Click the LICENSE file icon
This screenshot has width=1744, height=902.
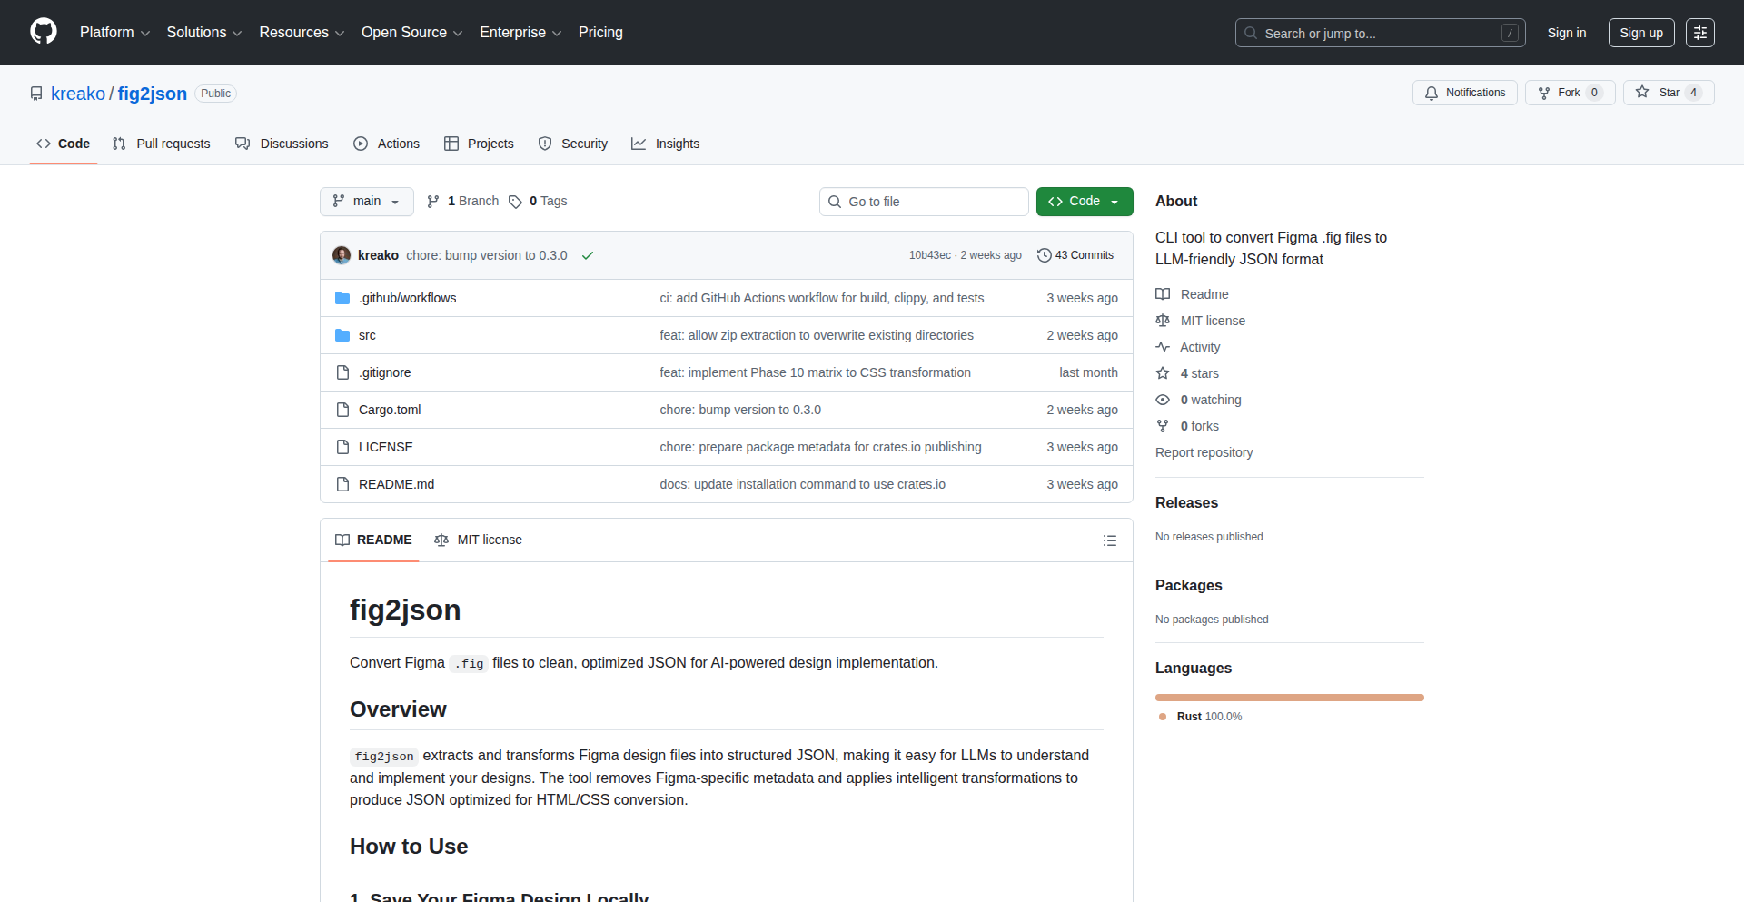tap(342, 447)
